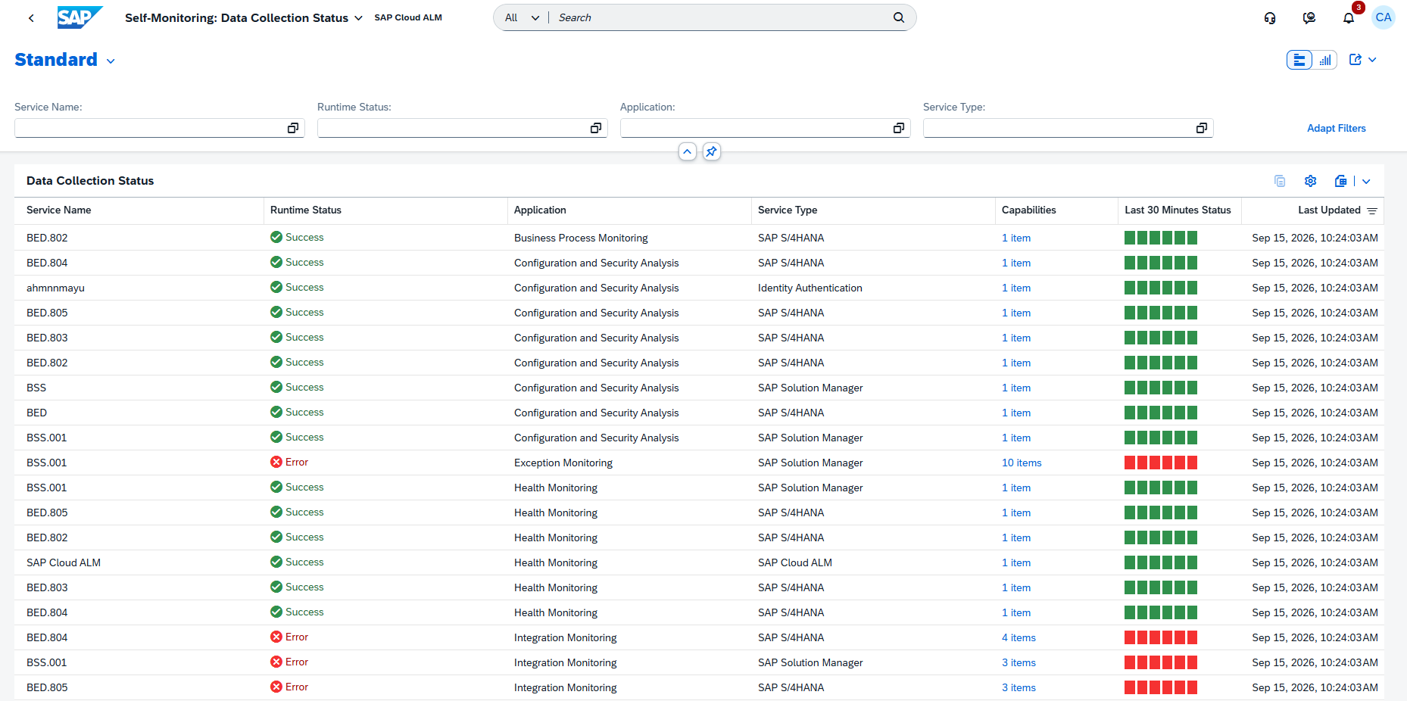Click Error icon for BED.804 Integration Monitoring
The height and width of the screenshot is (701, 1407).
pos(276,637)
